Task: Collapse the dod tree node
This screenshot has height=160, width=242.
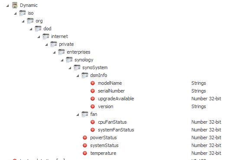Action: pyautogui.click(x=31, y=29)
